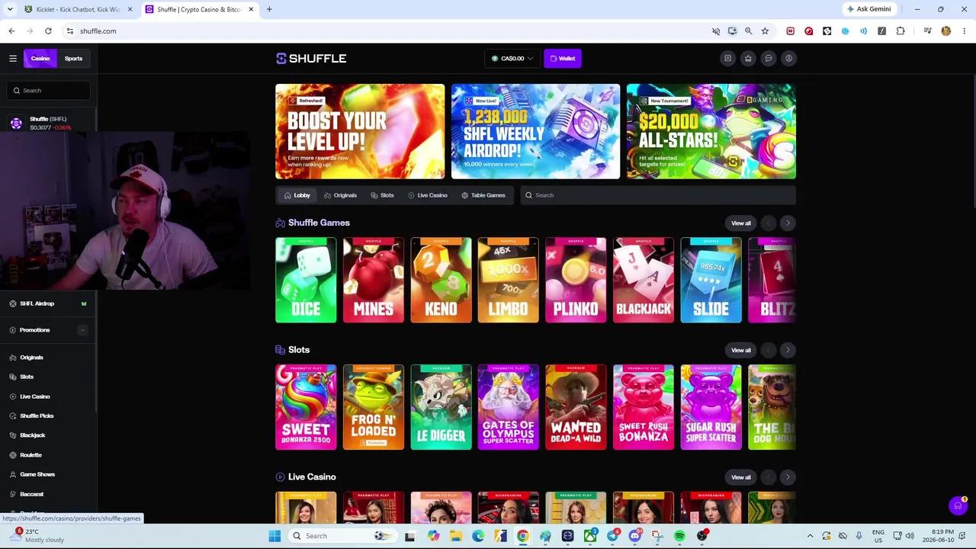Open the chat bubble icon
The height and width of the screenshot is (549, 976).
tap(769, 58)
